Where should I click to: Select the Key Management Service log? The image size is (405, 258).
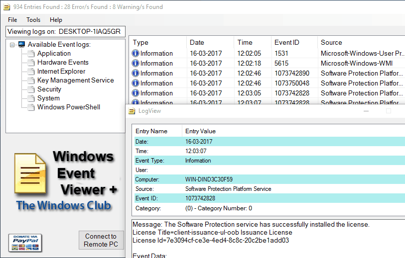click(75, 81)
